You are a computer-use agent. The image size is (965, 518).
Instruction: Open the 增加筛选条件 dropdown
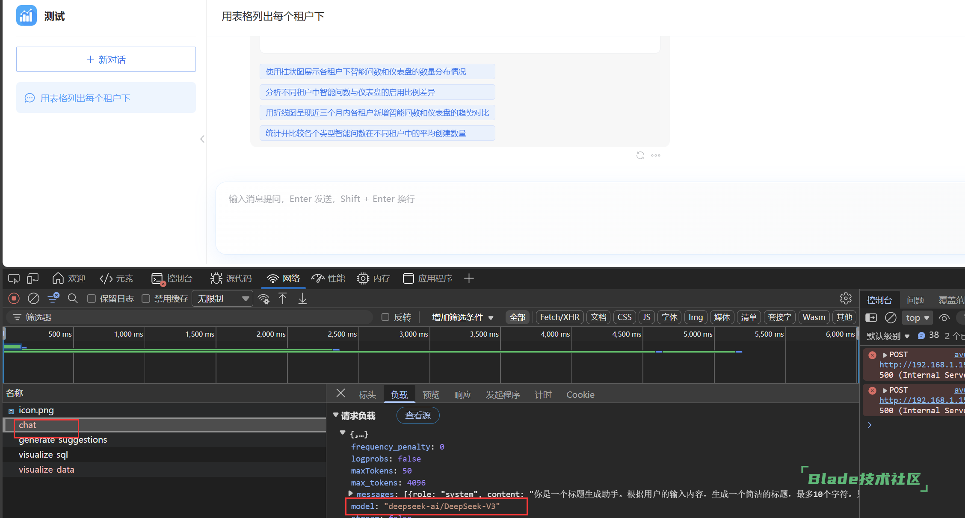pyautogui.click(x=462, y=317)
